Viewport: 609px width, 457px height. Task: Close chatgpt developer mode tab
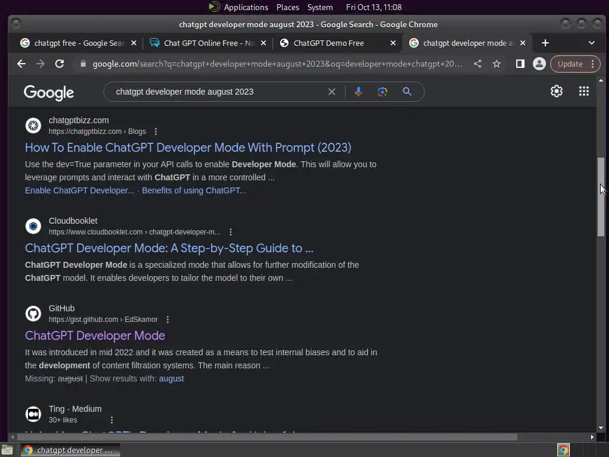pyautogui.click(x=523, y=43)
